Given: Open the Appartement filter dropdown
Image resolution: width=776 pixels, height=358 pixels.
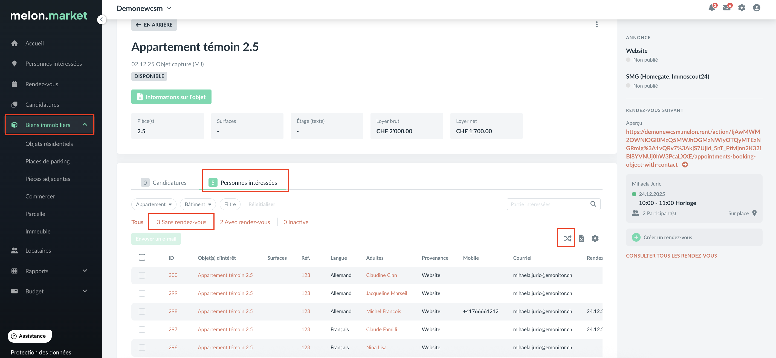Looking at the screenshot, I should coord(154,204).
